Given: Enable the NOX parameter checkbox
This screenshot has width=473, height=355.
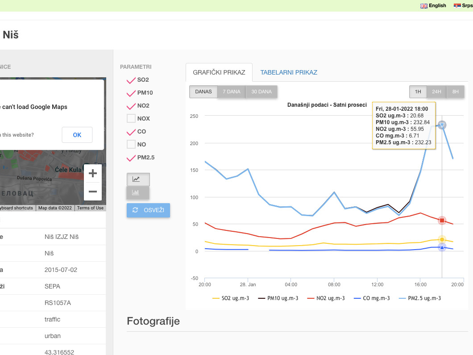Looking at the screenshot, I should [131, 119].
